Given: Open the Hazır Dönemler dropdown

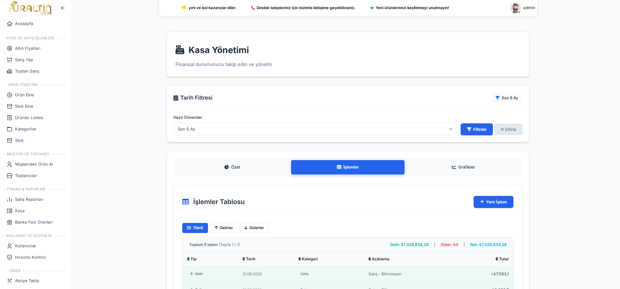Looking at the screenshot, I should (x=314, y=129).
